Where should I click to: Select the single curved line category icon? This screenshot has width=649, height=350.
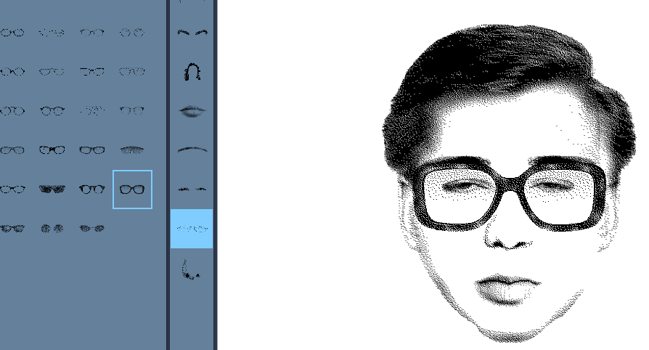tap(192, 150)
